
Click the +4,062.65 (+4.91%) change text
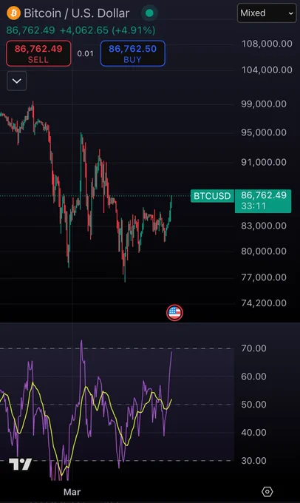108,30
